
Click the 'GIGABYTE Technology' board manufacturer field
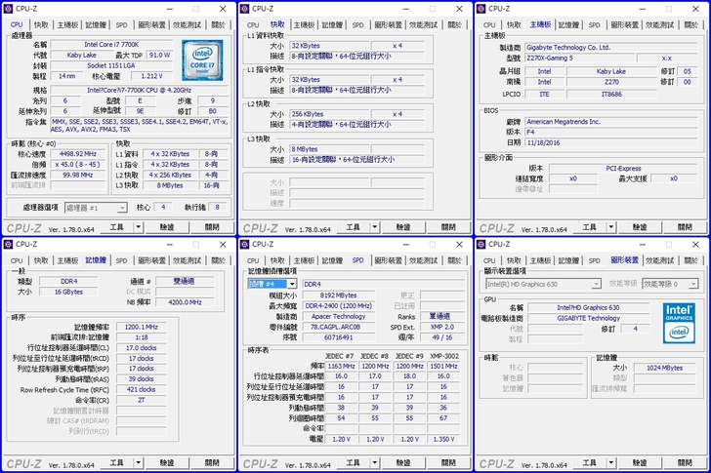pos(588,318)
